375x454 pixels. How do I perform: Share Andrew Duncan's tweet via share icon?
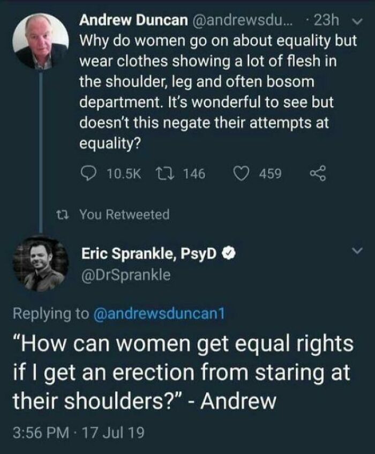318,174
